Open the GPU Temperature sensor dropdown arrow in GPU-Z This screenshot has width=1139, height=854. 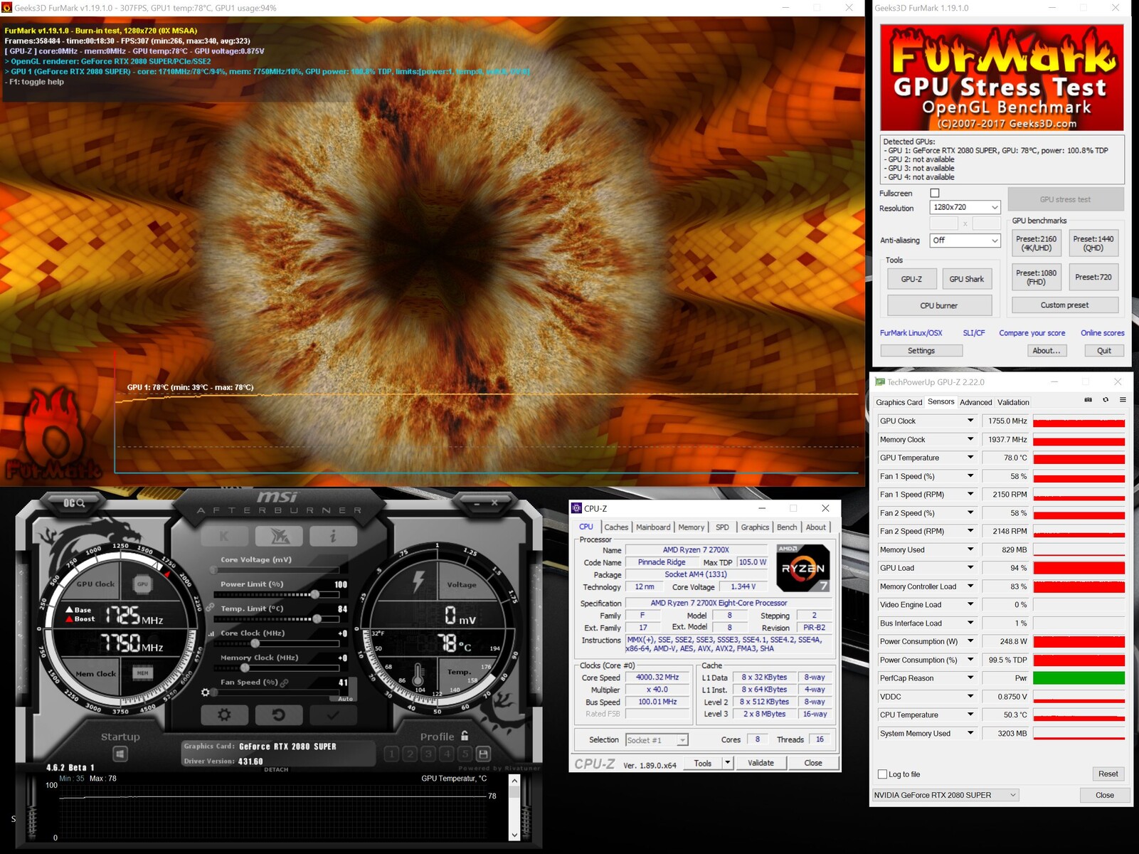(x=970, y=458)
